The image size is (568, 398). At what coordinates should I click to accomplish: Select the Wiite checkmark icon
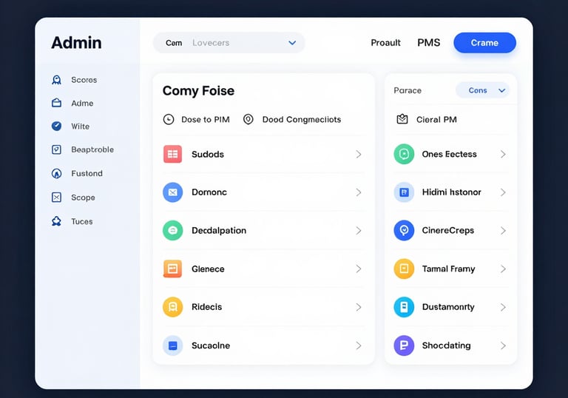point(56,127)
